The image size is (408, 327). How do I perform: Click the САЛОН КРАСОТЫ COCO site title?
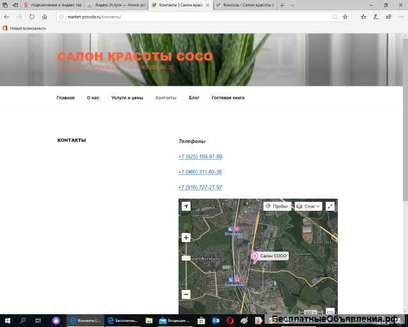135,56
